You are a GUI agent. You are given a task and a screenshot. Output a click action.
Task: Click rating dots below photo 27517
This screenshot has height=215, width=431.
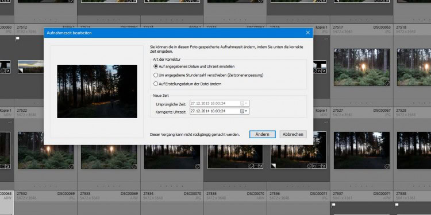coord(361,103)
